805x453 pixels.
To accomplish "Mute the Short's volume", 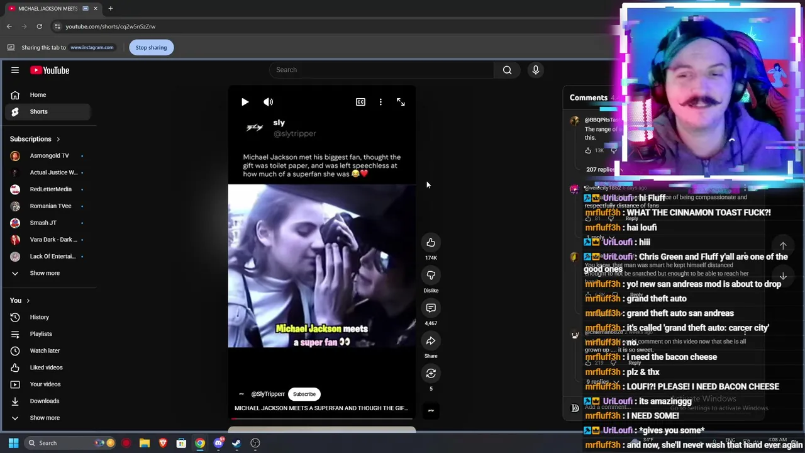I will pyautogui.click(x=269, y=102).
